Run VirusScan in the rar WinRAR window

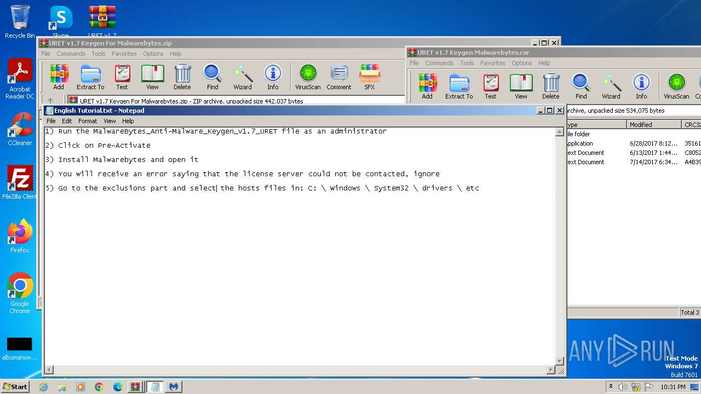[676, 86]
